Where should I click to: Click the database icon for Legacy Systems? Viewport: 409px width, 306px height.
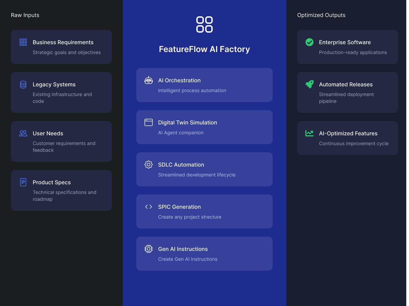[23, 84]
